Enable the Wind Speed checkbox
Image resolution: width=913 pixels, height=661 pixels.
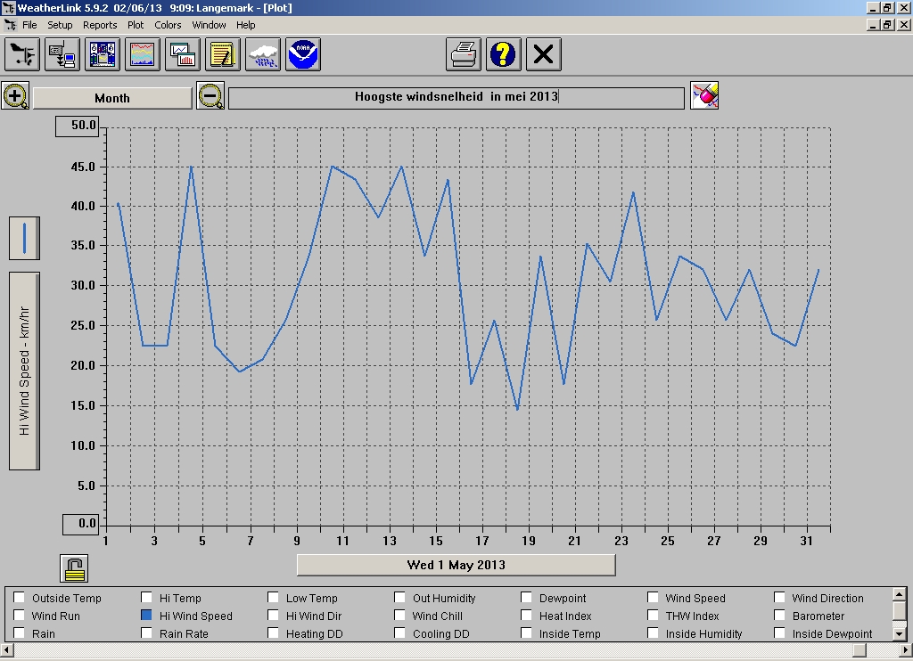coord(653,598)
